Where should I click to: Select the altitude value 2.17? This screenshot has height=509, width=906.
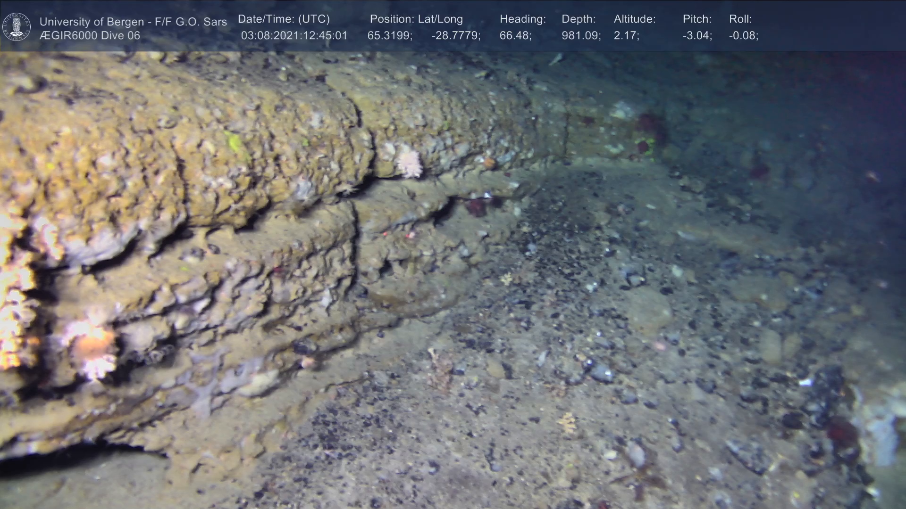pyautogui.click(x=626, y=35)
